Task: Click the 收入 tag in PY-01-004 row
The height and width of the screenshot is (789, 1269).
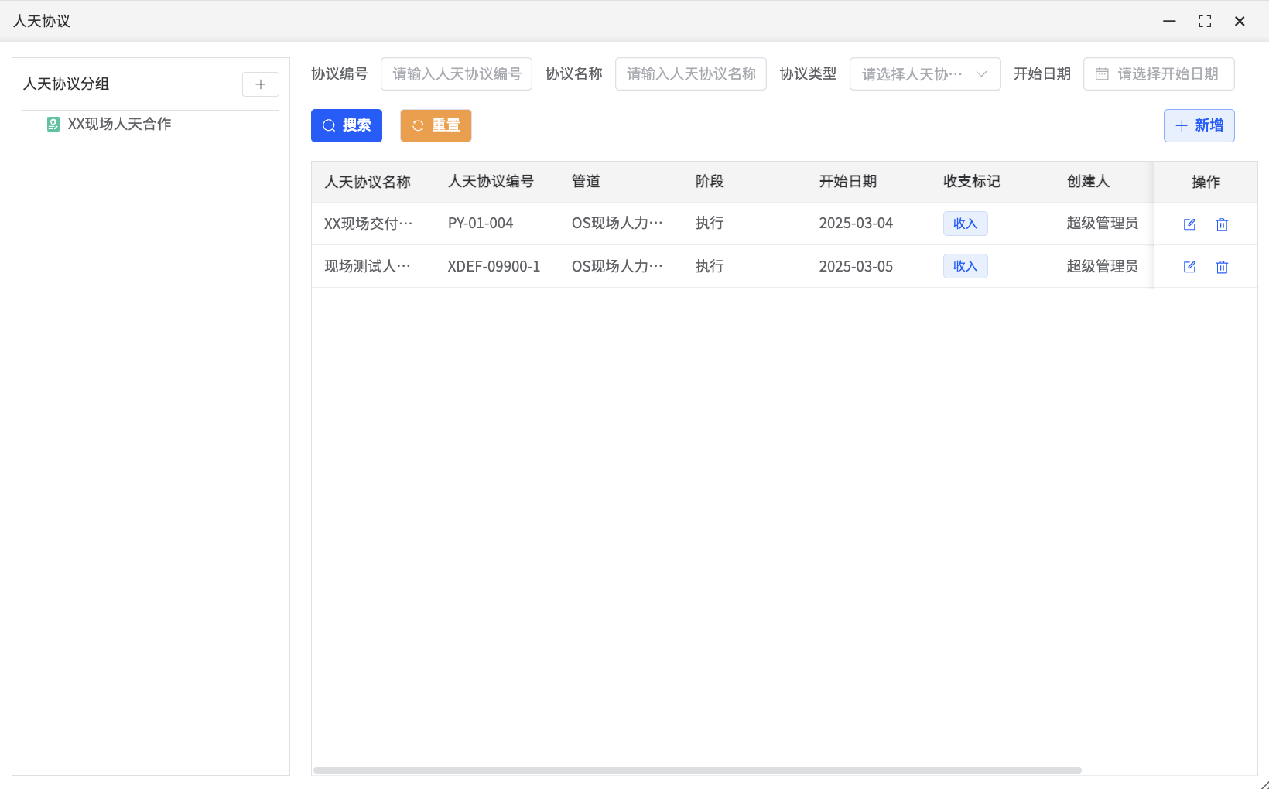Action: point(965,224)
